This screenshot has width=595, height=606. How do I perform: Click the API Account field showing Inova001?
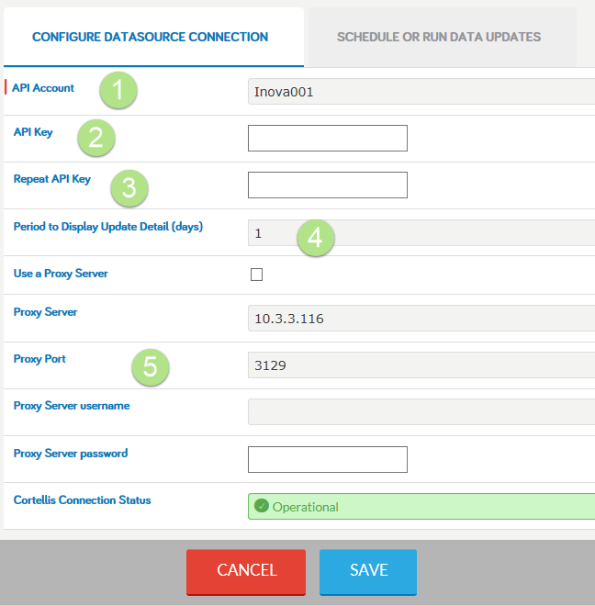tap(421, 92)
